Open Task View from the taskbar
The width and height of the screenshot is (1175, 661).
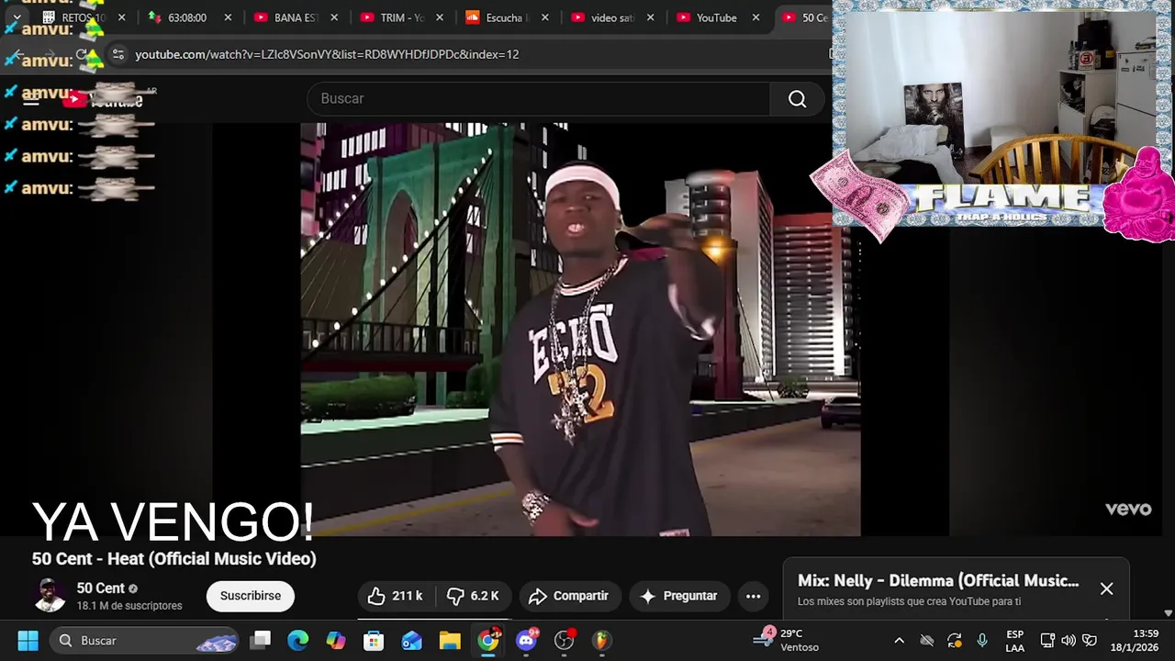click(262, 640)
